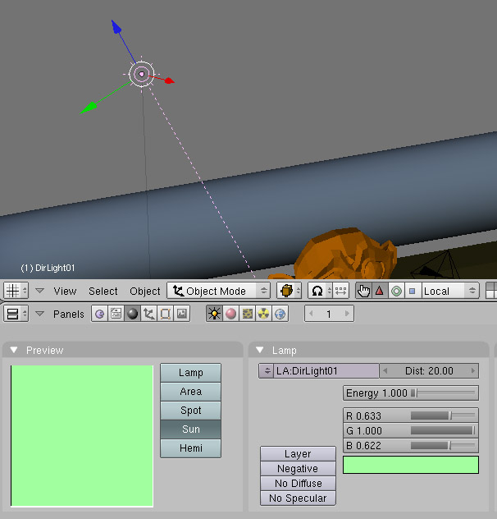Switch to the Editing context icon

coord(166,314)
